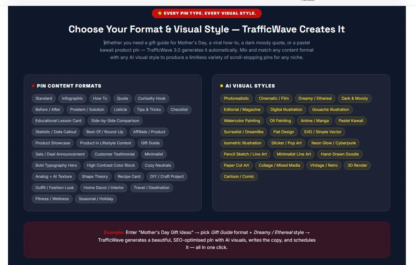This screenshot has width=416, height=265.
Task: Pick the Seasonal / Holiday chip
Action: (96, 198)
